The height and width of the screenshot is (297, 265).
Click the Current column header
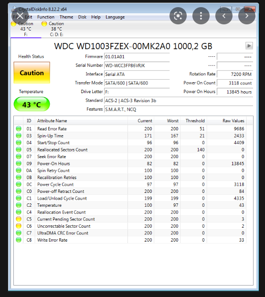click(x=141, y=121)
